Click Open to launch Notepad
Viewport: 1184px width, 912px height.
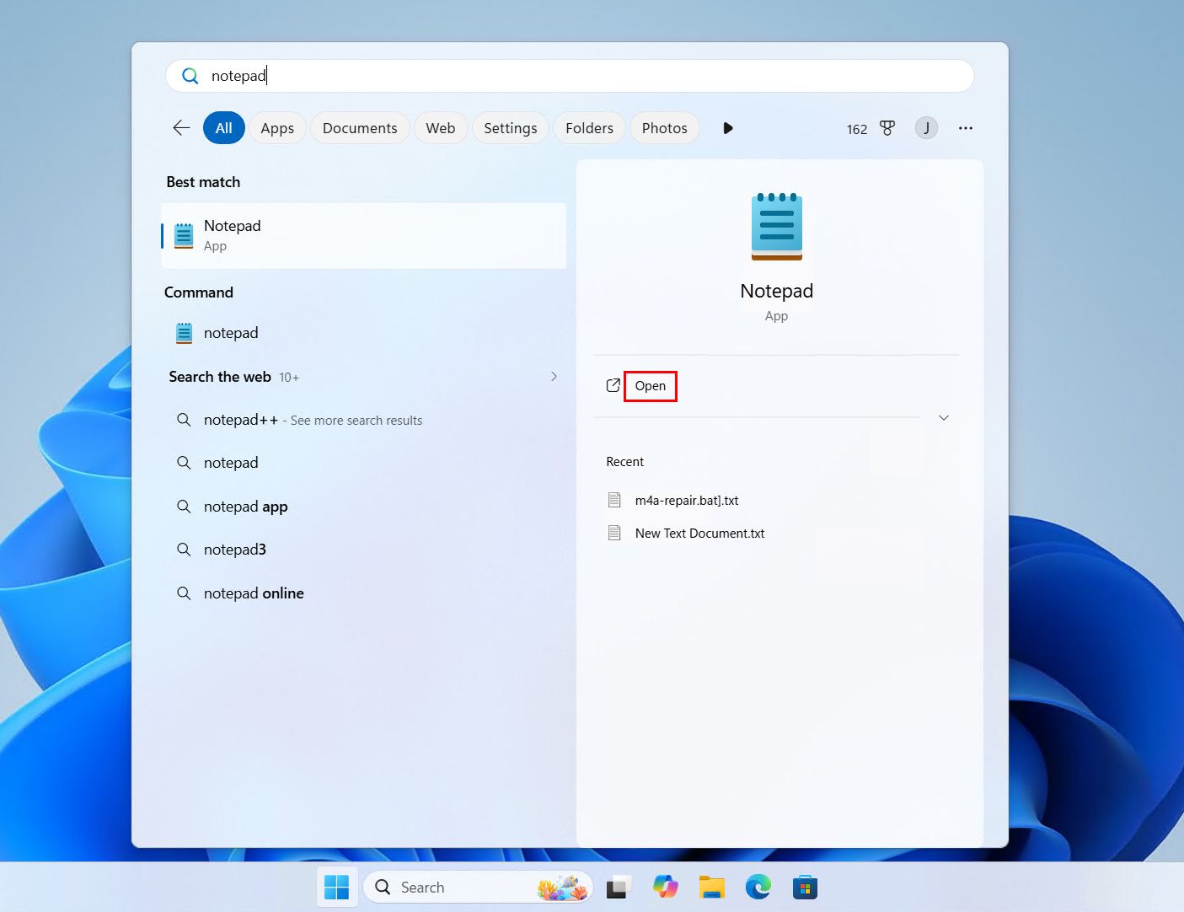(651, 386)
